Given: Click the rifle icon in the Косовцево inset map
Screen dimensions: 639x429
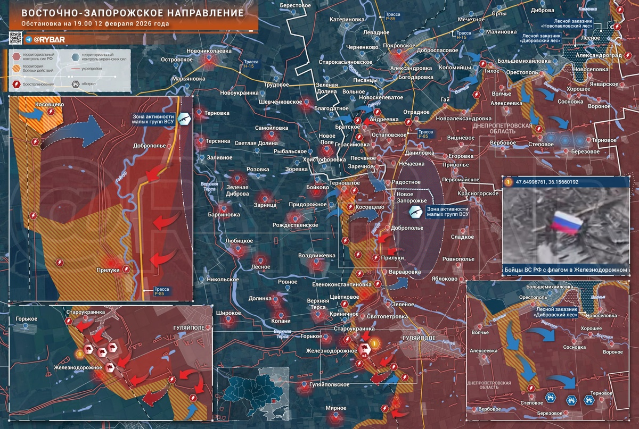Looking at the screenshot, I should click(184, 119).
